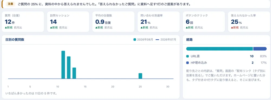The image size is (271, 100).
Task: Click the blue segment of the 経路 bar
Action: tap(260, 49)
